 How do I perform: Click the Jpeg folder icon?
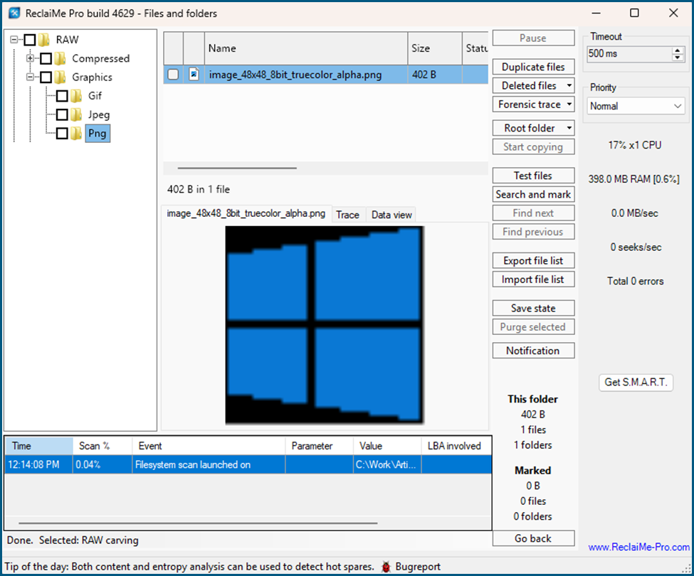pyautogui.click(x=77, y=115)
